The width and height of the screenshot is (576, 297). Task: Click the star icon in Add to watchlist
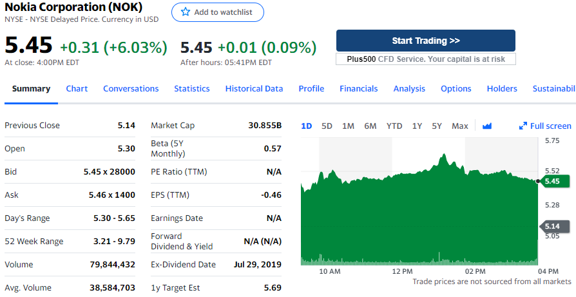click(186, 12)
